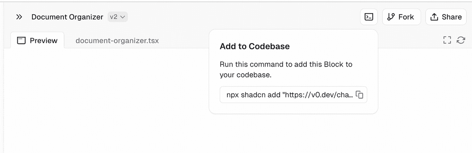The height and width of the screenshot is (153, 472).
Task: Open the document-organizer.tsx tab
Action: [117, 40]
